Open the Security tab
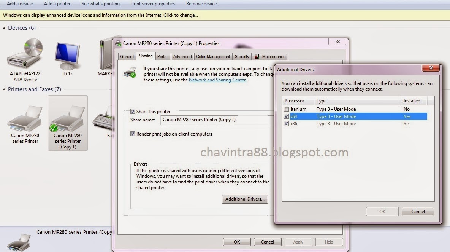Viewport: 450px width, 252px height. click(242, 57)
